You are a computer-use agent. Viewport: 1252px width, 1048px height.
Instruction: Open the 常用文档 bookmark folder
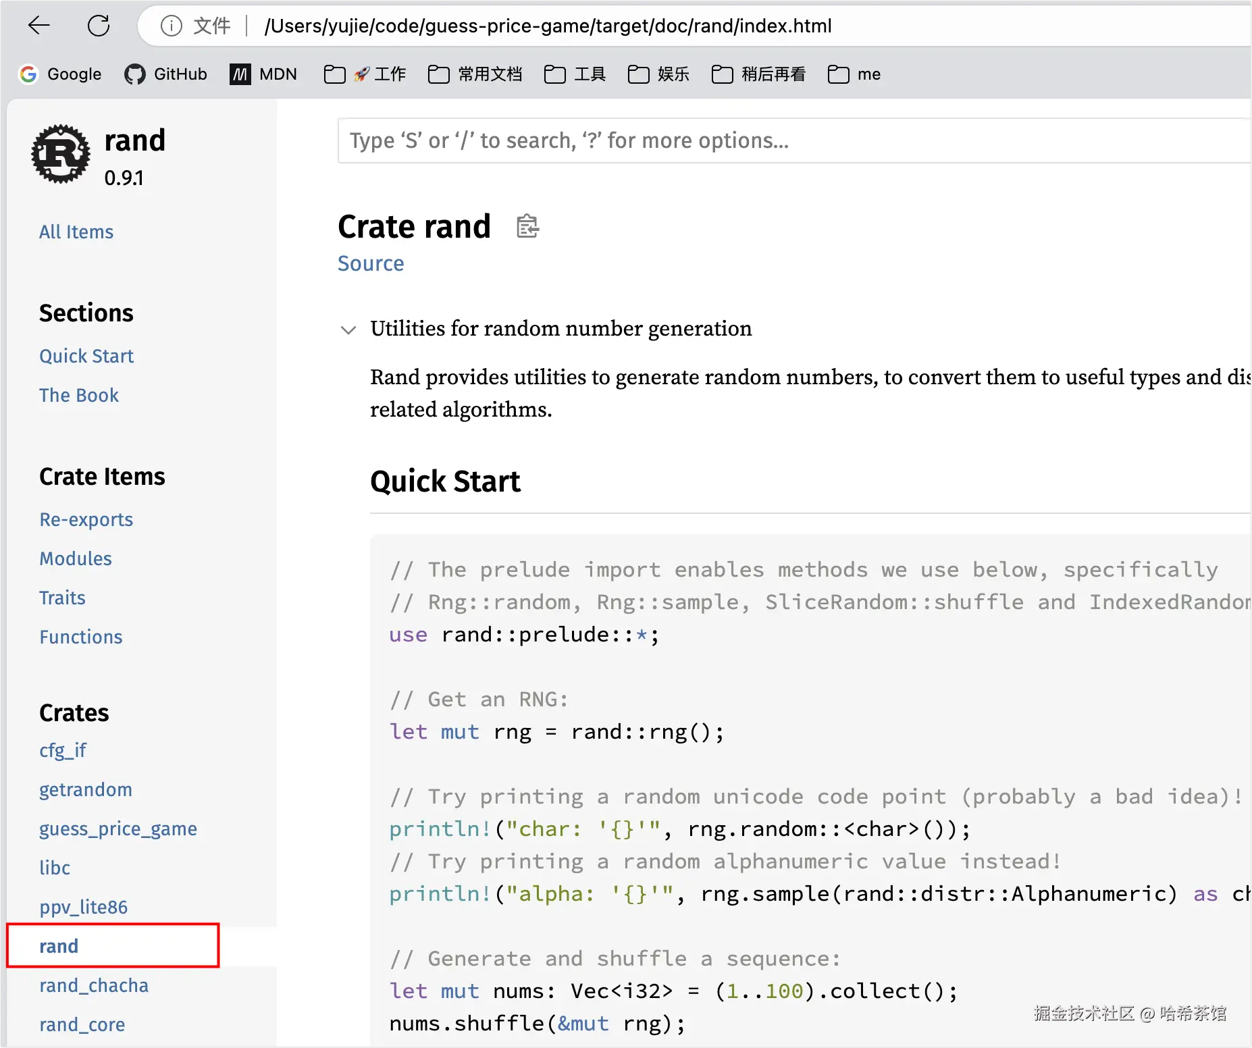[x=475, y=74]
